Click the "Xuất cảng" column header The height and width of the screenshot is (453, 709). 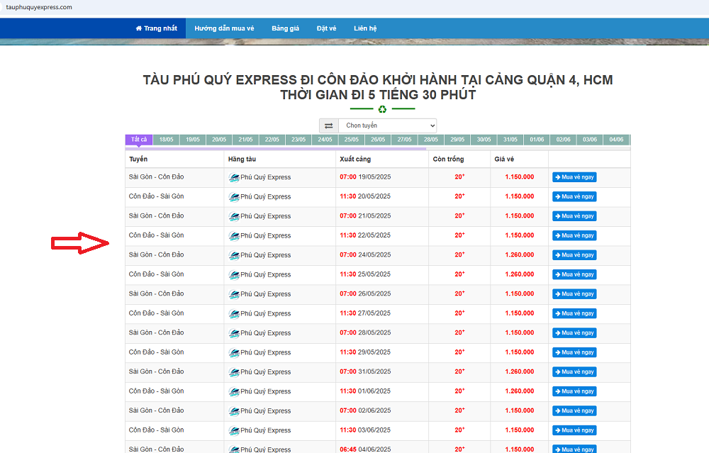point(355,159)
